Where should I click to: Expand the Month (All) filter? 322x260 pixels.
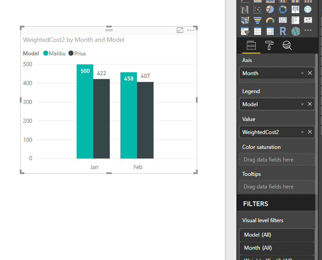(x=277, y=248)
